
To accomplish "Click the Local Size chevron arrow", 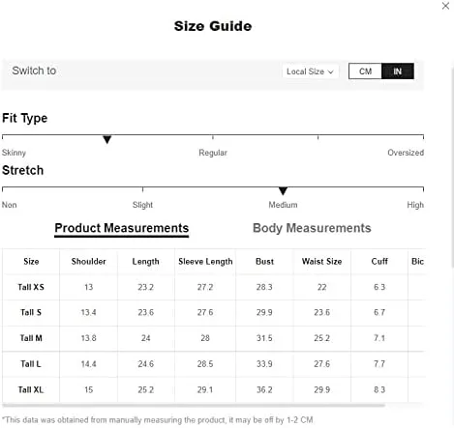I will coord(331,71).
